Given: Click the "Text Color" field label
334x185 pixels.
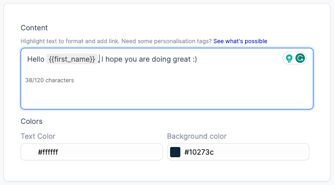Looking at the screenshot, I should tap(38, 136).
